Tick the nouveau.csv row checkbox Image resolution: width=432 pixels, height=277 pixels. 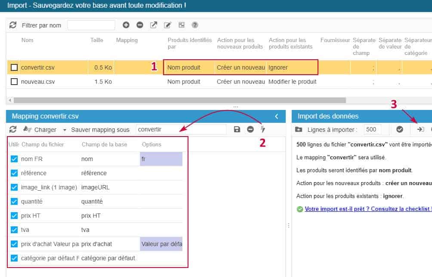coord(14,82)
